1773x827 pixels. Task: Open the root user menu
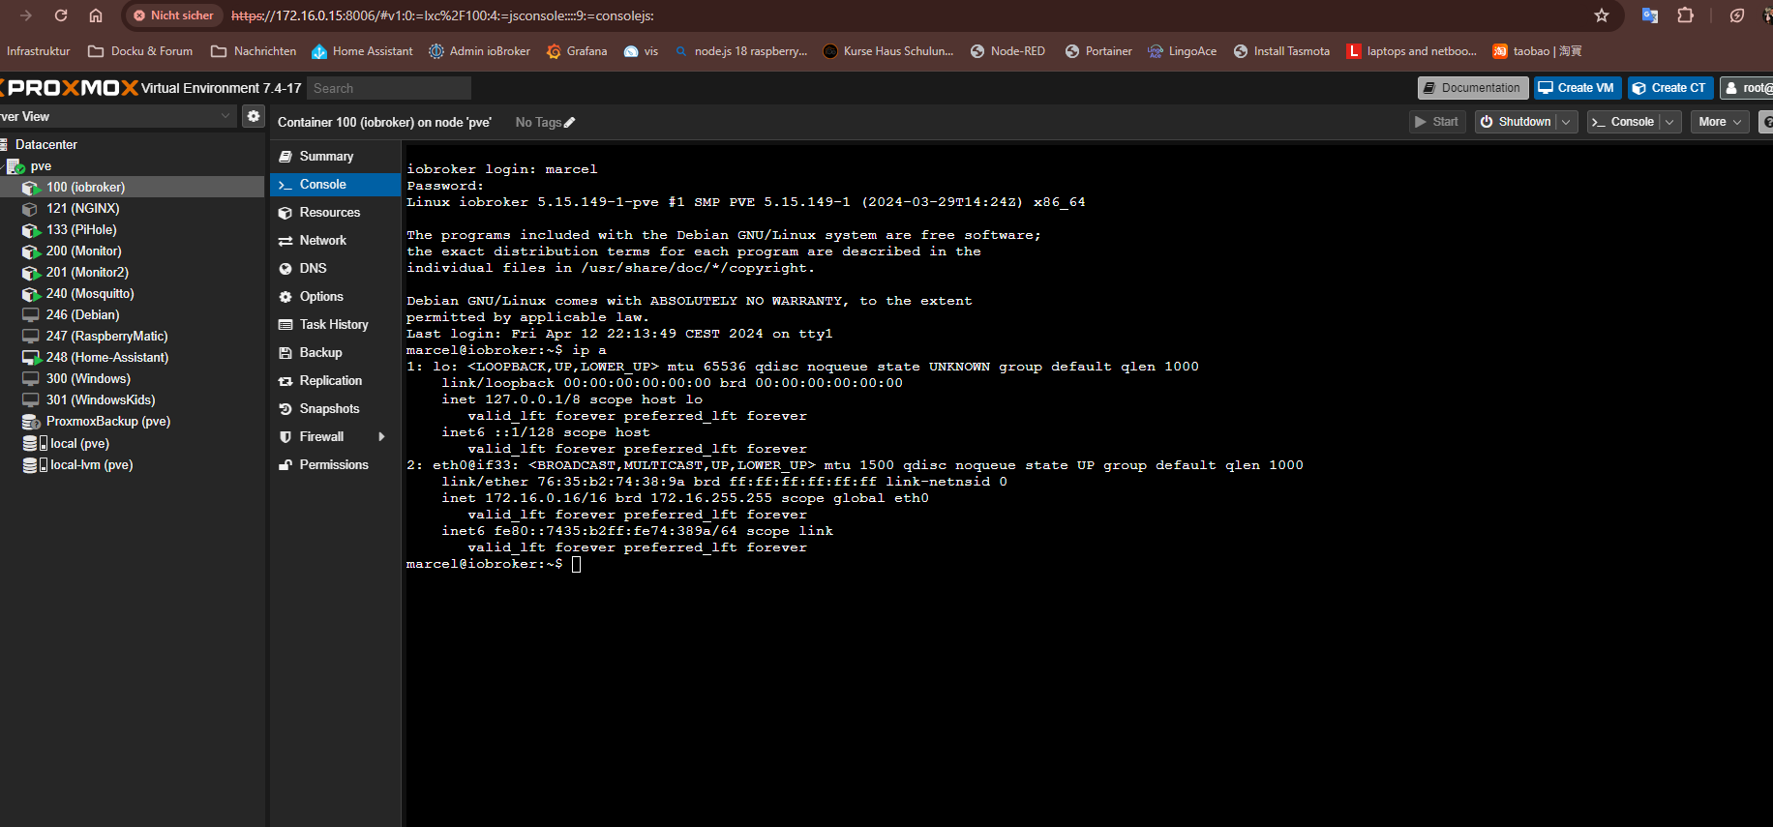(1748, 88)
